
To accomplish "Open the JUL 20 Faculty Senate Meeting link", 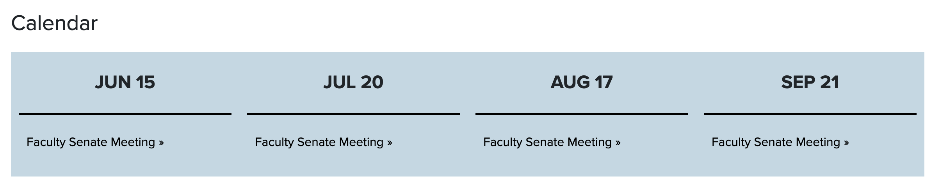I will click(x=319, y=142).
